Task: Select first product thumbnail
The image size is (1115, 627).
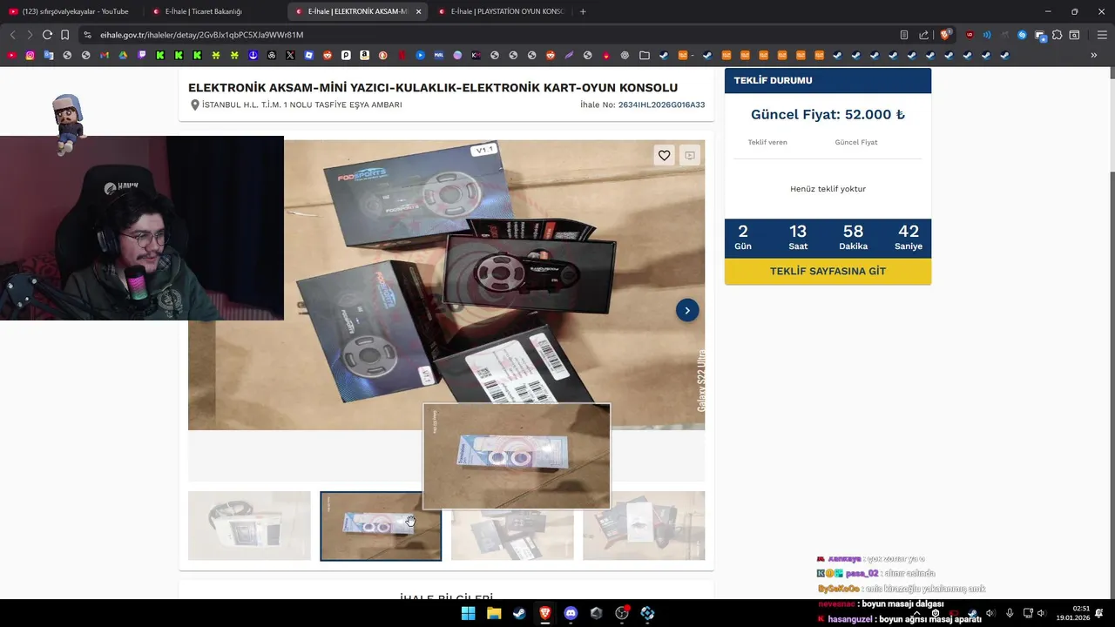Action: tap(249, 526)
